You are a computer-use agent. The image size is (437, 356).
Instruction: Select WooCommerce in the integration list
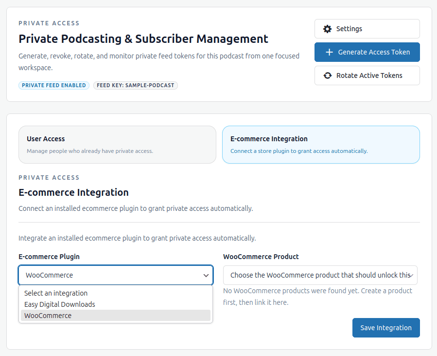click(48, 315)
